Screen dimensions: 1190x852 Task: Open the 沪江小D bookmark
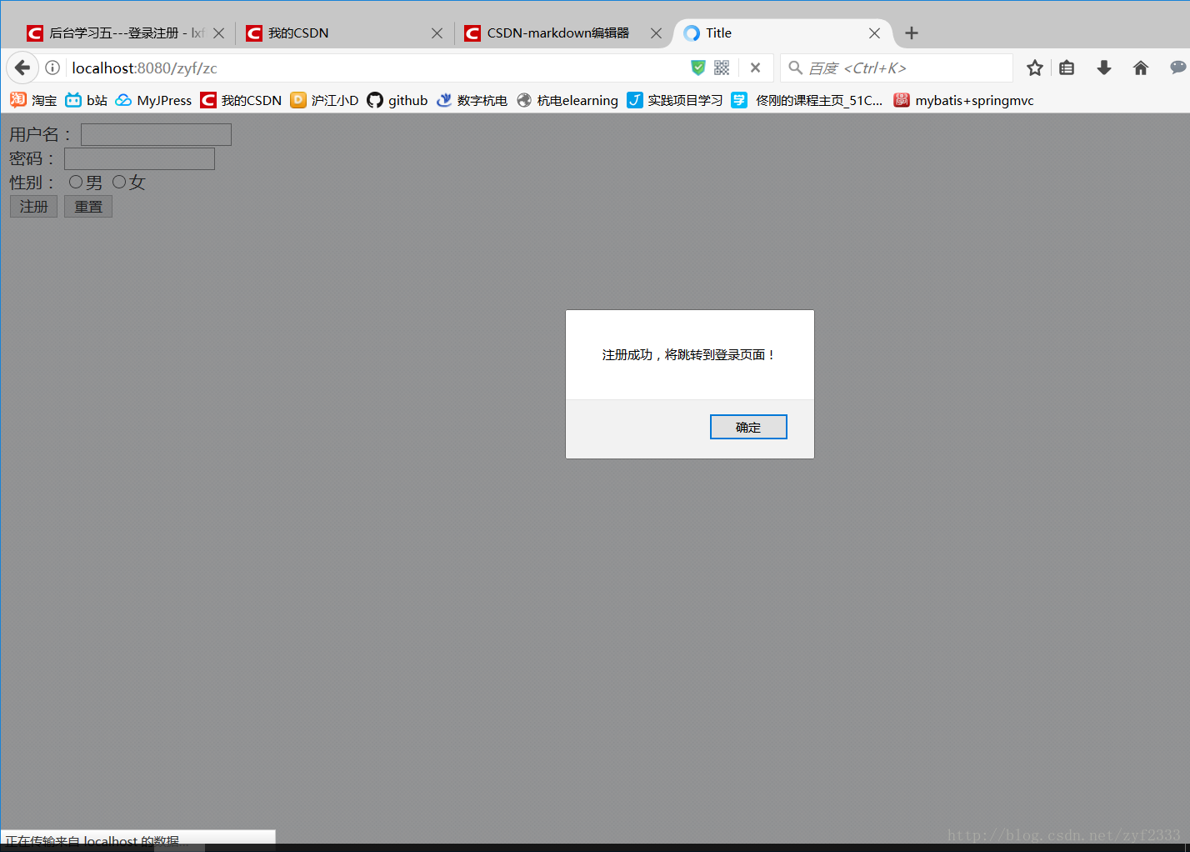click(324, 100)
